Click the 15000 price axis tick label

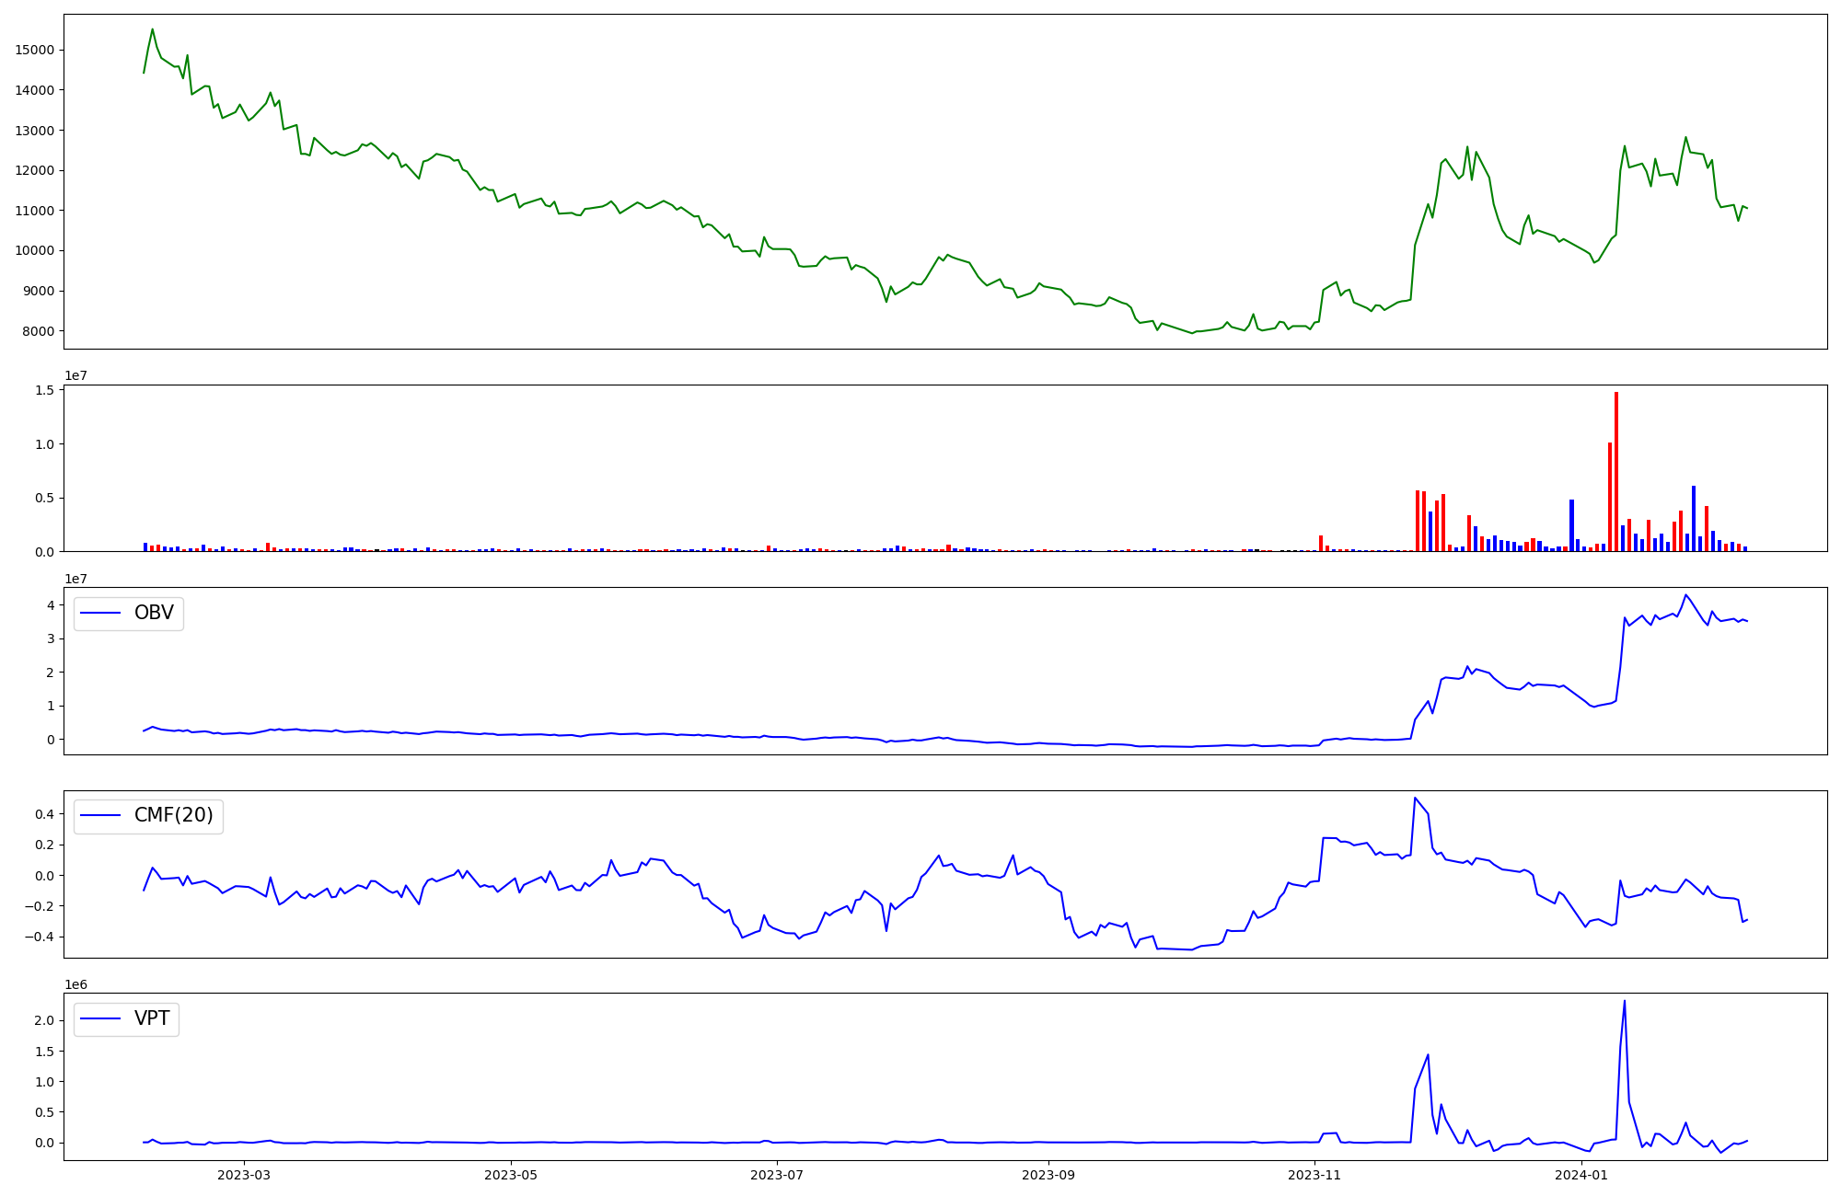[35, 50]
